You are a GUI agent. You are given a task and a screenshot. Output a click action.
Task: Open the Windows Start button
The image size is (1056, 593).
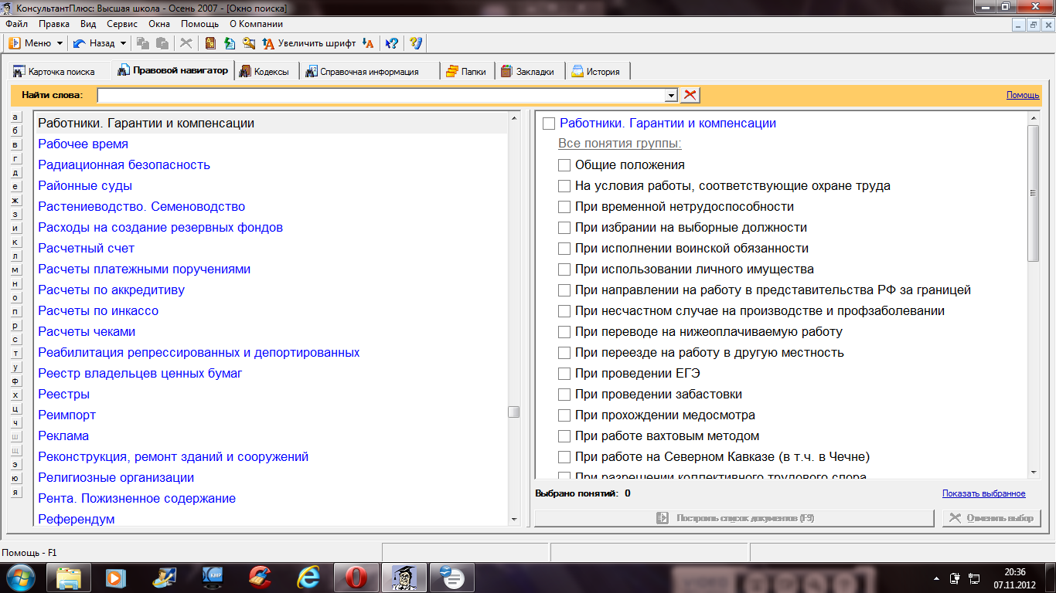[x=21, y=578]
